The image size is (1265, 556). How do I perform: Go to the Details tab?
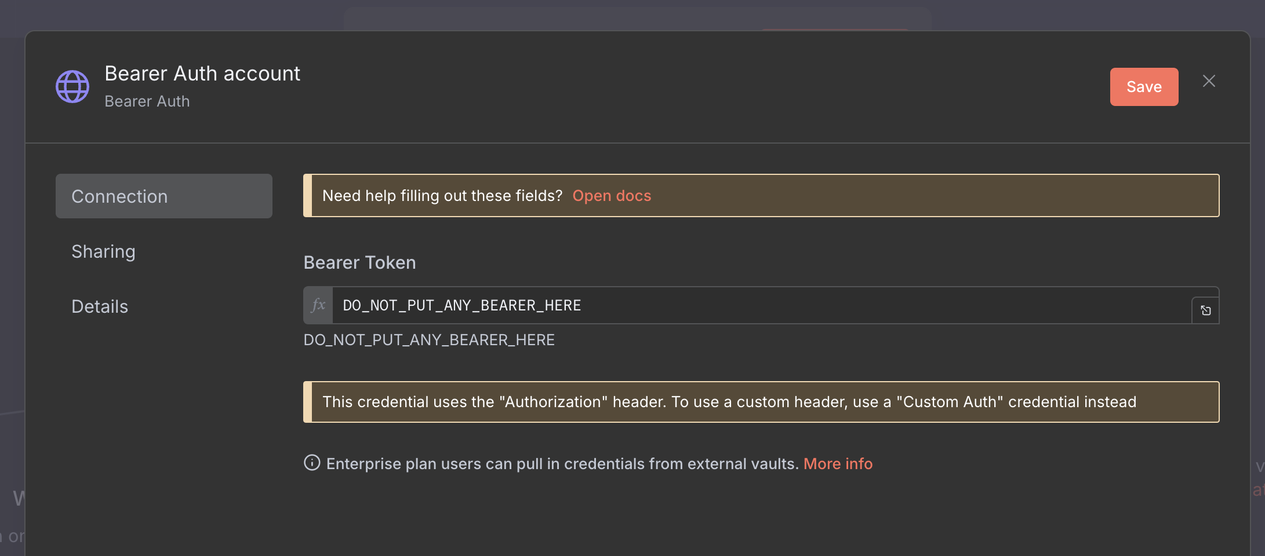(100, 306)
